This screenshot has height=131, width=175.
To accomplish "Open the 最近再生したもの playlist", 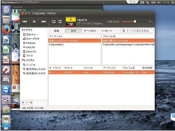I will [x=34, y=69].
